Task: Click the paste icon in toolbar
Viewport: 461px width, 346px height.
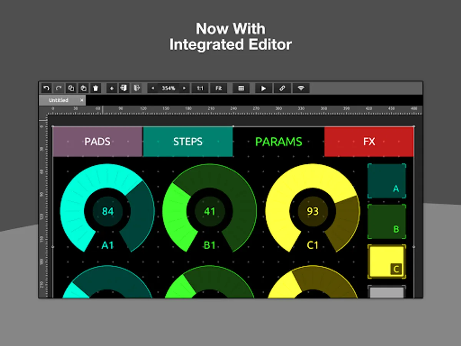Action: pyautogui.click(x=83, y=88)
